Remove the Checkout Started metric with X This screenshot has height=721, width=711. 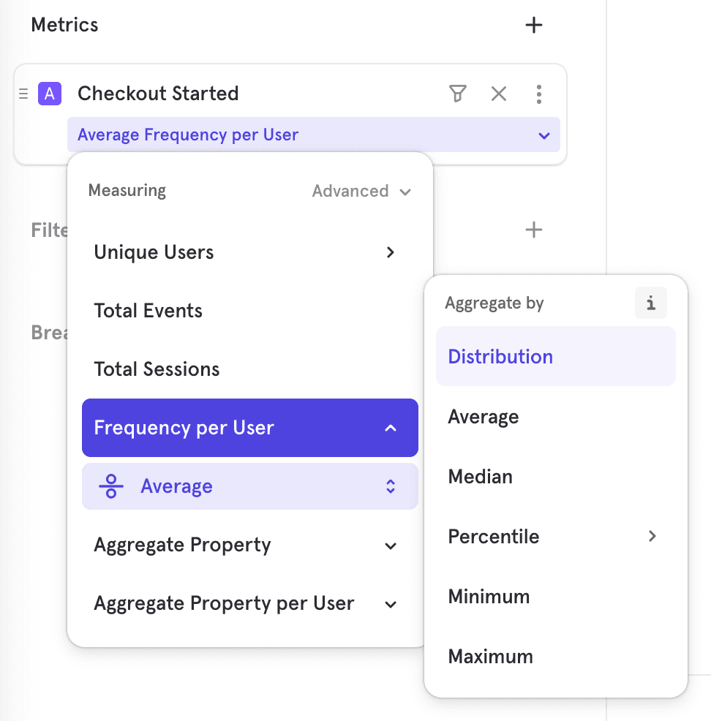[x=499, y=94]
